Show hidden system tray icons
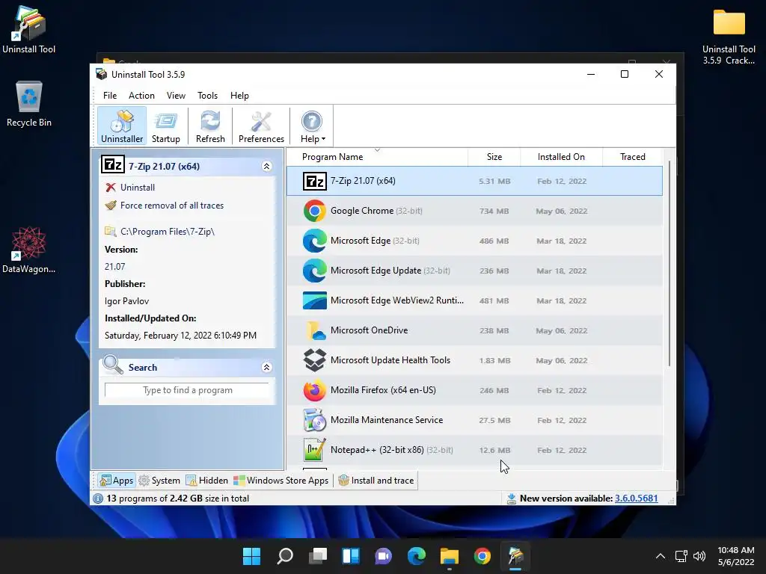Image resolution: width=766 pixels, height=574 pixels. click(x=660, y=556)
